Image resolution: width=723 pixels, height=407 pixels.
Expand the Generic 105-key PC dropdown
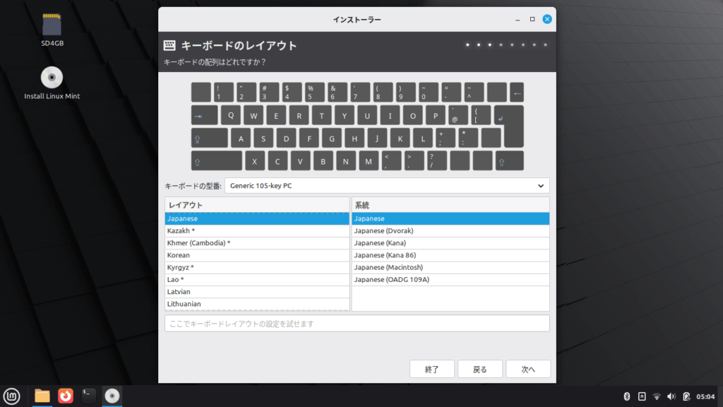pos(387,186)
